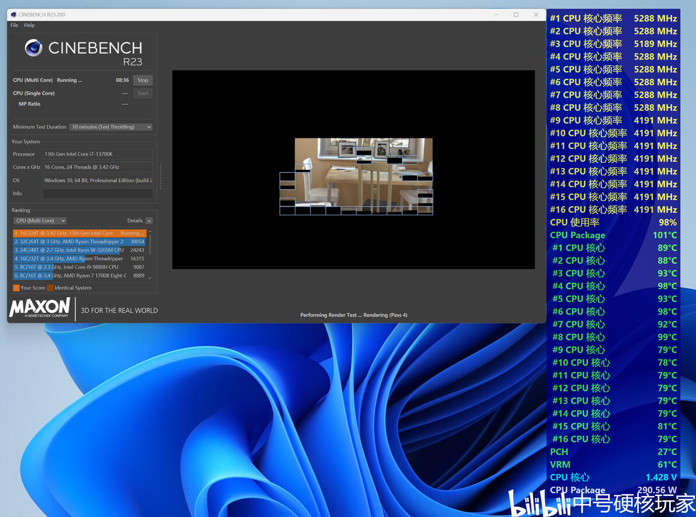Click the panel splitter handle dots

[160, 177]
